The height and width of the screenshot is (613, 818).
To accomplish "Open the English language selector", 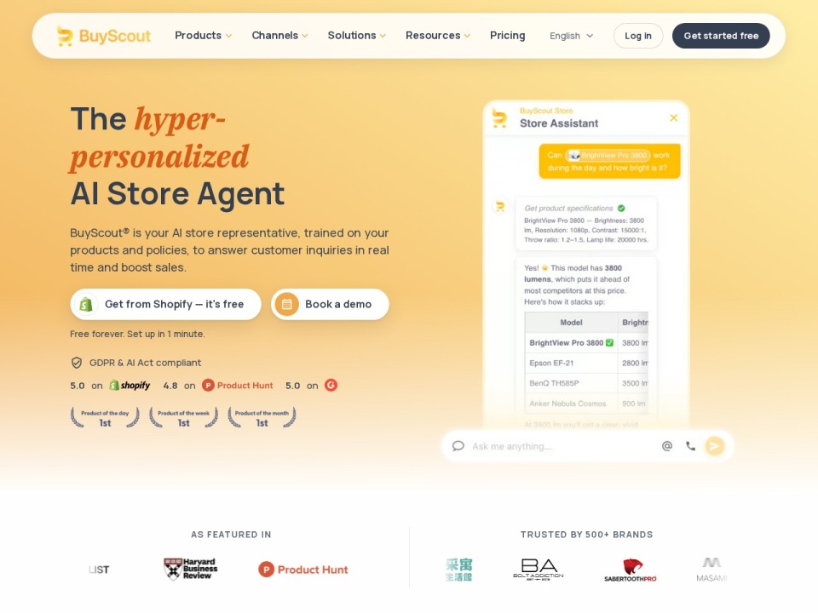I will pyautogui.click(x=571, y=36).
